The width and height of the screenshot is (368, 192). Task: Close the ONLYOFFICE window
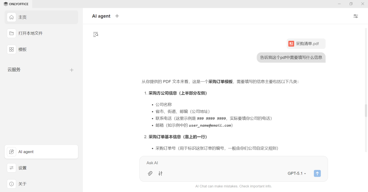[x=363, y=4]
